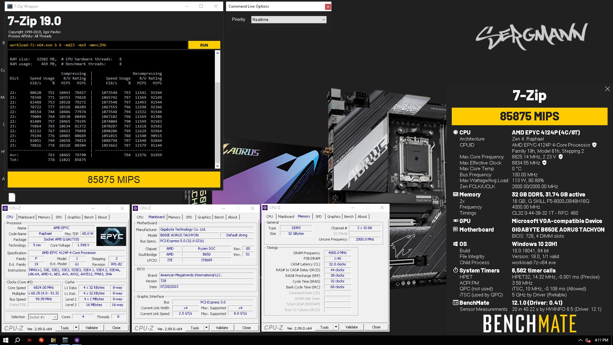The height and width of the screenshot is (345, 613).
Task: Open Tools dropdown arrow in CPU-Z Mainboard window
Action: (206, 328)
